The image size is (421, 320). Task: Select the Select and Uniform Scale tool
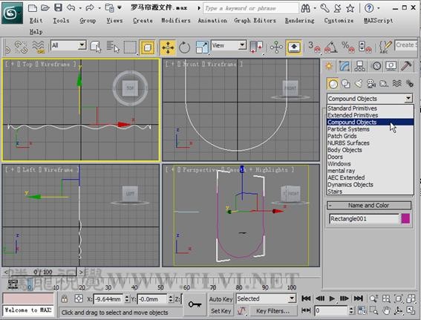pyautogui.click(x=202, y=48)
